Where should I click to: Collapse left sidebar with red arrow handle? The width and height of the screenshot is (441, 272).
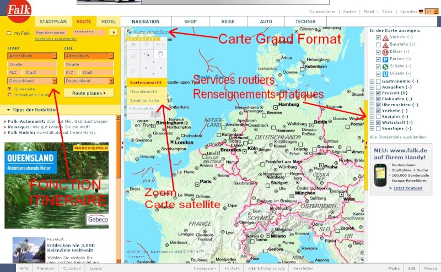(x=122, y=145)
